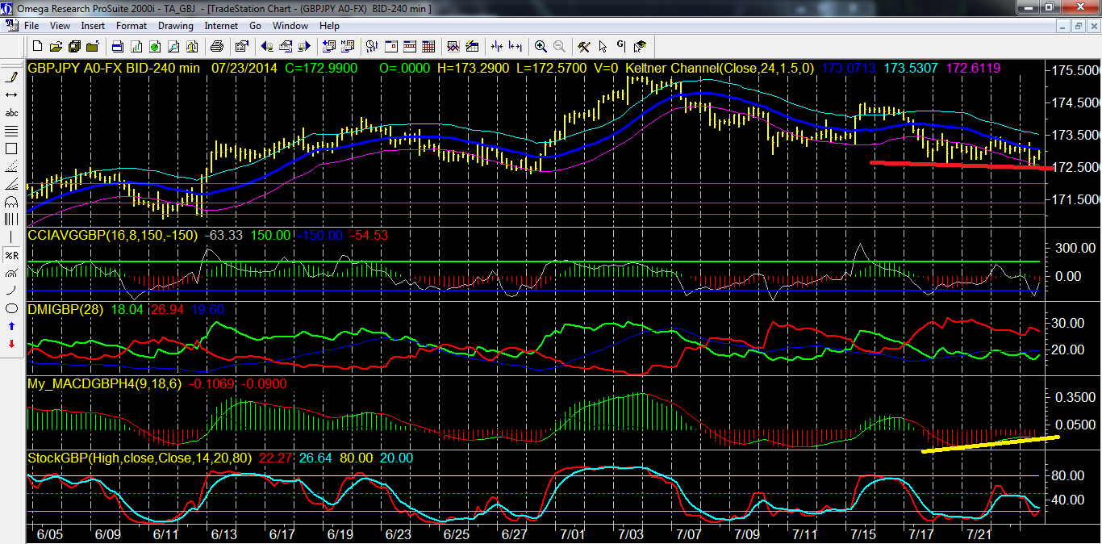The width and height of the screenshot is (1102, 544).
Task: Select the Fibonacci arcs drawing tool
Action: coord(11,202)
